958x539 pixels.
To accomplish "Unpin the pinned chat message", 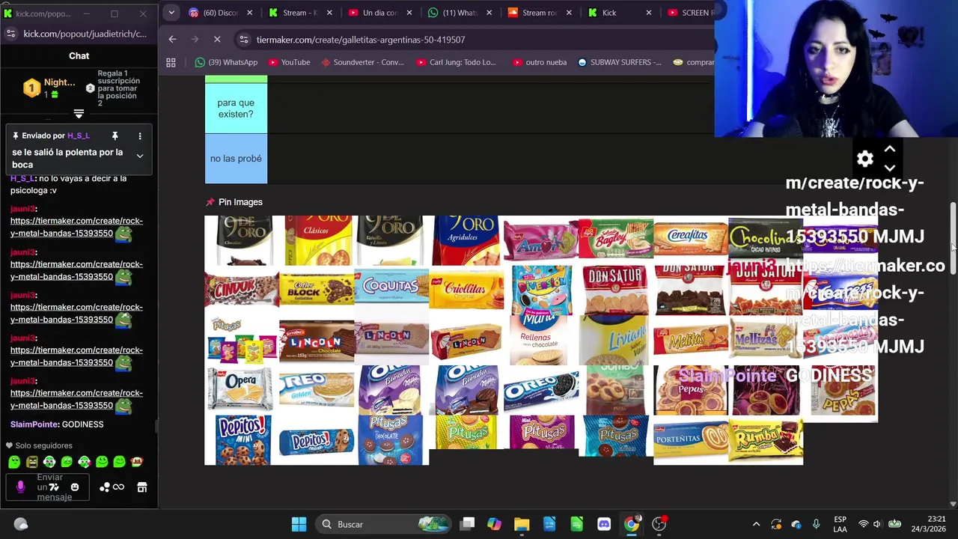I will pyautogui.click(x=115, y=135).
